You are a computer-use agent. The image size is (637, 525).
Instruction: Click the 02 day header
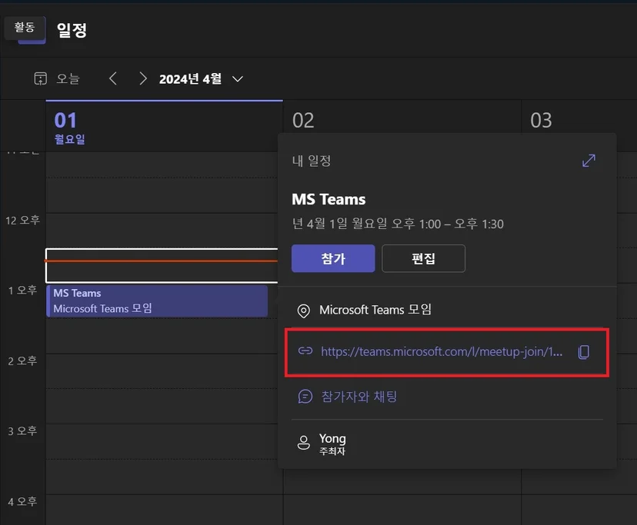[303, 120]
